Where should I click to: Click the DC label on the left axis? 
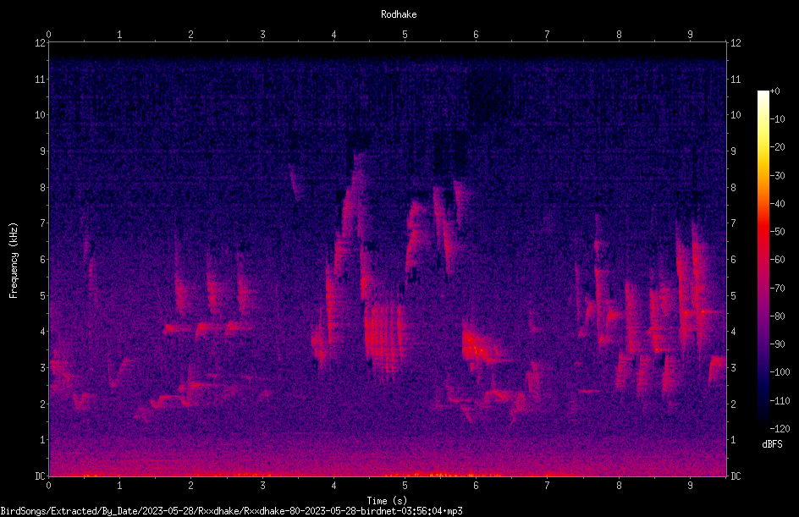[41, 476]
